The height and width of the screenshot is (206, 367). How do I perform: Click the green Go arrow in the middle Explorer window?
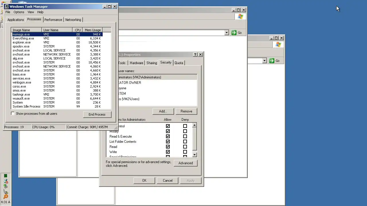[x=234, y=33]
